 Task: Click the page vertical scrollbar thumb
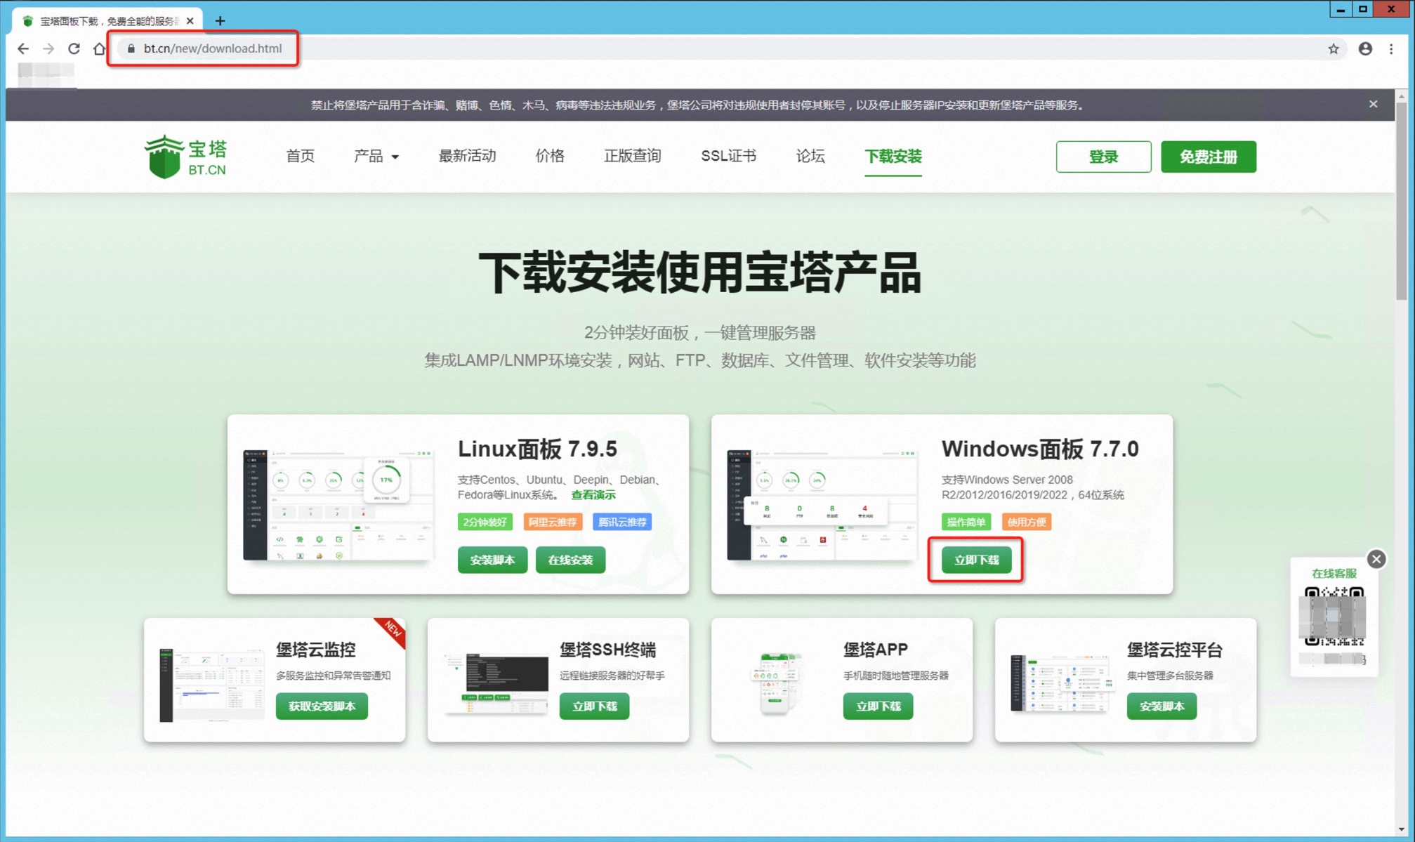click(1402, 201)
